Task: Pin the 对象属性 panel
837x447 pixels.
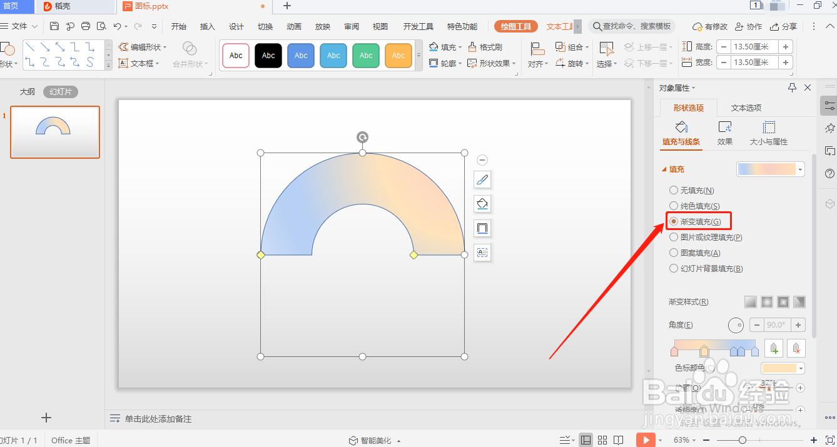Action: 792,88
